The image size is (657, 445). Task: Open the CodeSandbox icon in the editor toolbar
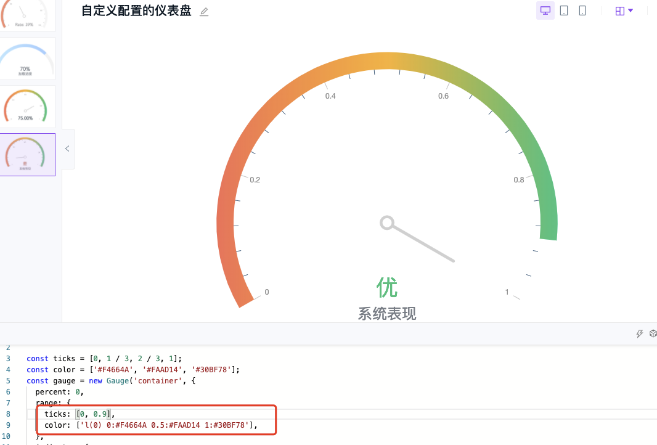(x=653, y=333)
